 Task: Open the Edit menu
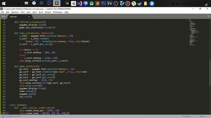tap(8, 12)
